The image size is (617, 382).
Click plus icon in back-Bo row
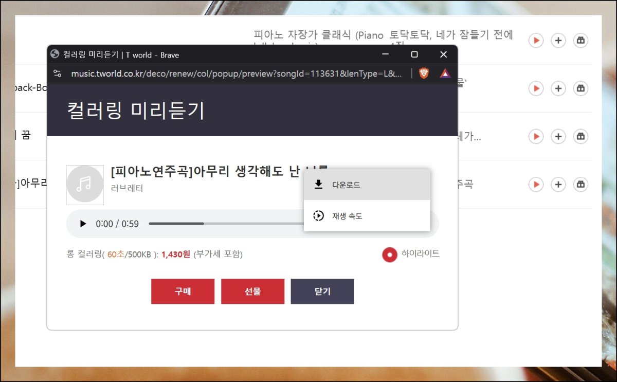(558, 88)
